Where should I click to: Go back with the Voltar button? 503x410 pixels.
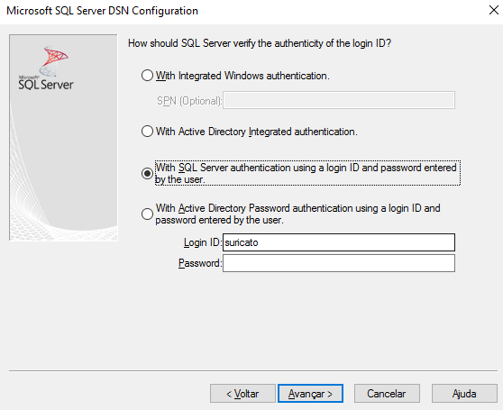coord(242,394)
